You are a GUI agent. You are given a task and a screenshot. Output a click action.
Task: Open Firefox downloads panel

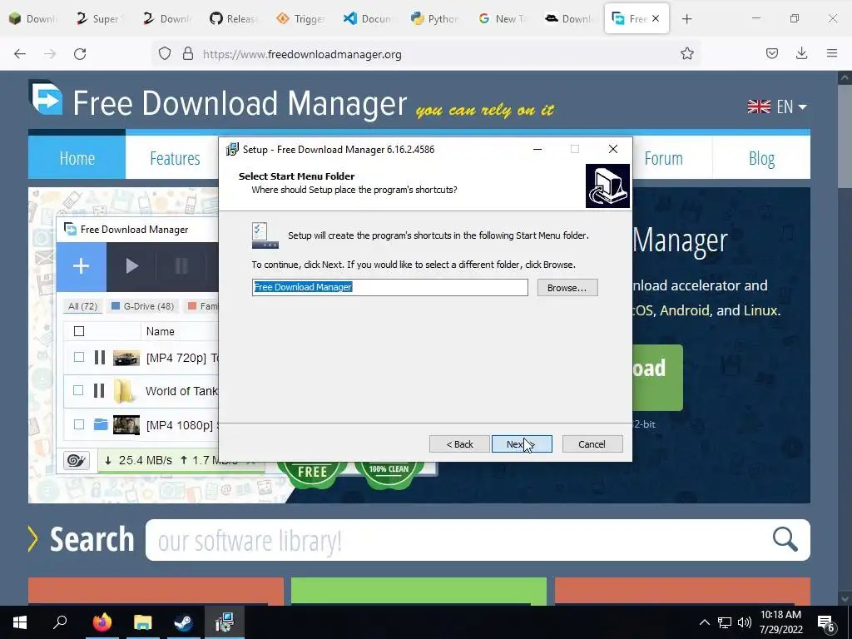tap(801, 53)
